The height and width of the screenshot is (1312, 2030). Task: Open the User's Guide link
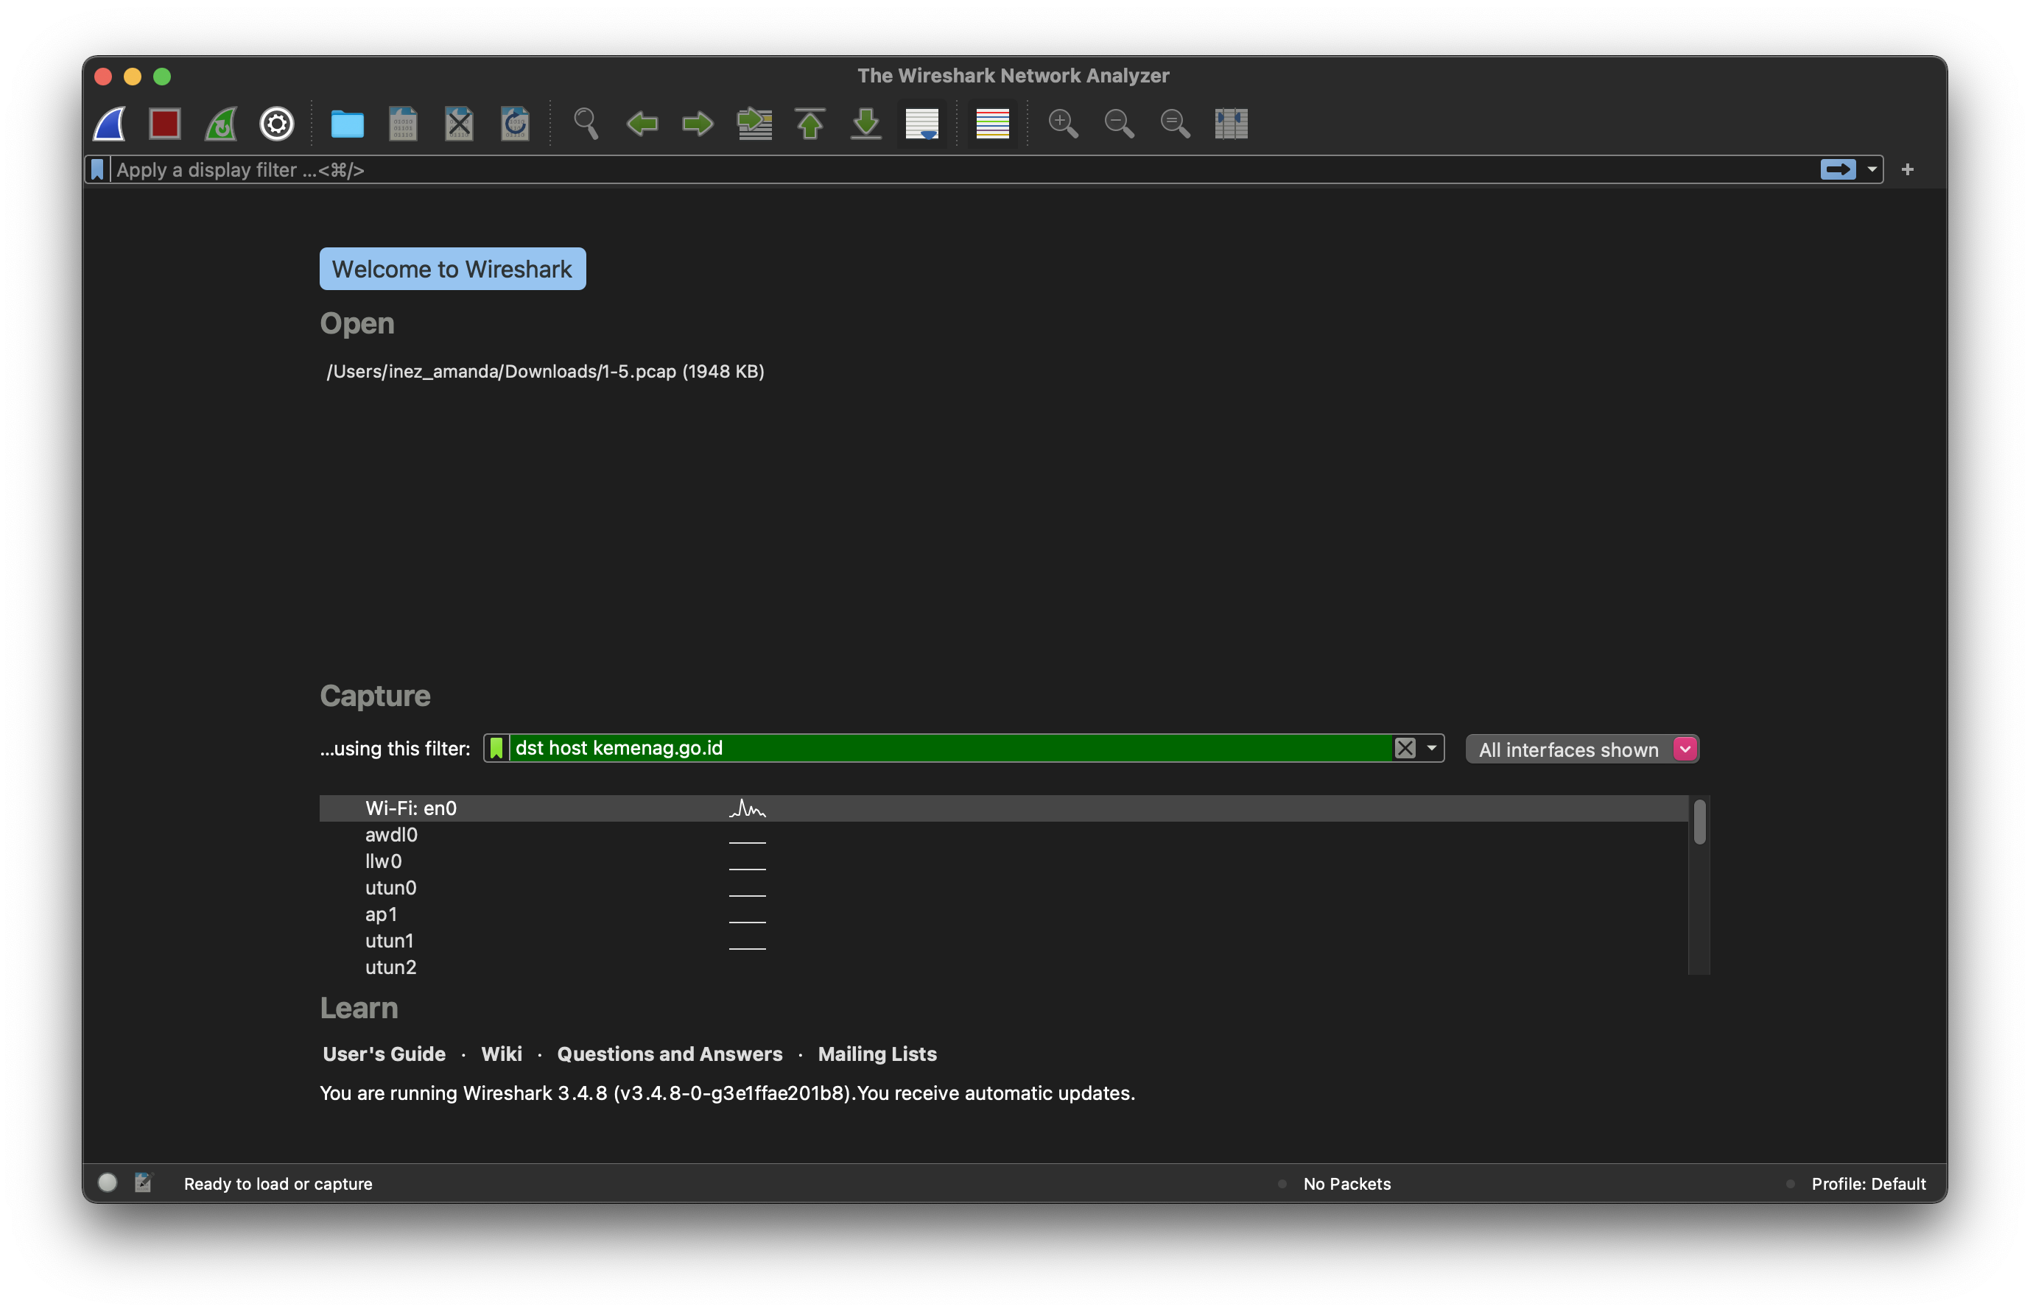(x=384, y=1054)
